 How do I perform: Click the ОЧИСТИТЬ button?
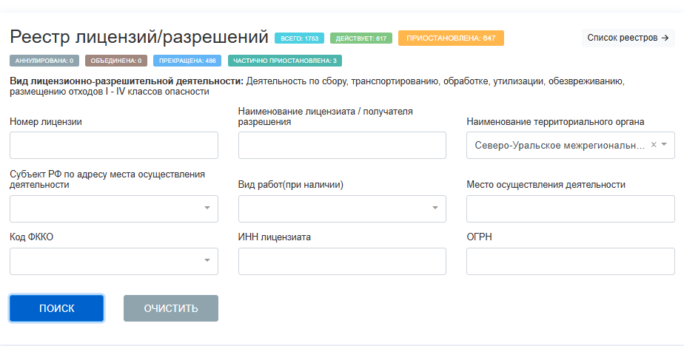coord(171,308)
